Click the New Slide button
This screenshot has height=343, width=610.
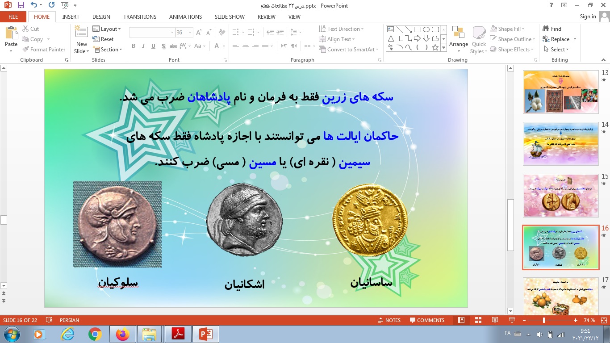click(81, 38)
